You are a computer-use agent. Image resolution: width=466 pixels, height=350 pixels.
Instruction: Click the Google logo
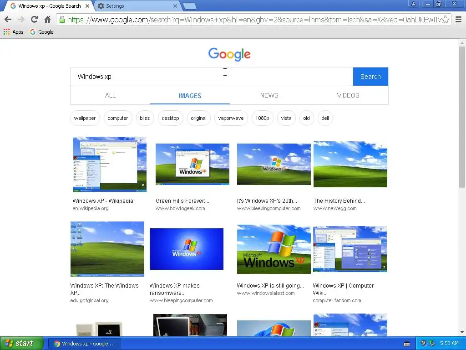click(x=229, y=54)
